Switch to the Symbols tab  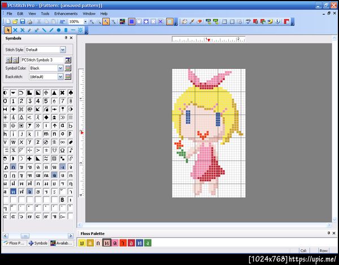pyautogui.click(x=38, y=243)
